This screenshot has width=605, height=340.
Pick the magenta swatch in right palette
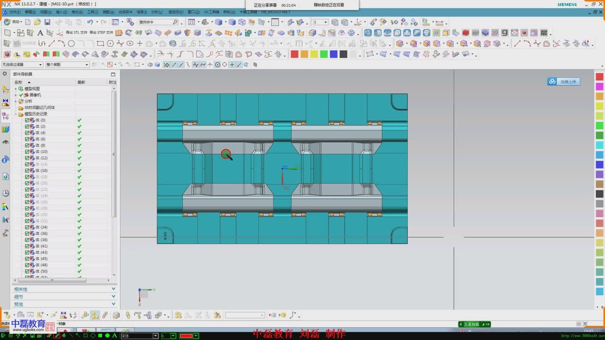[599, 86]
